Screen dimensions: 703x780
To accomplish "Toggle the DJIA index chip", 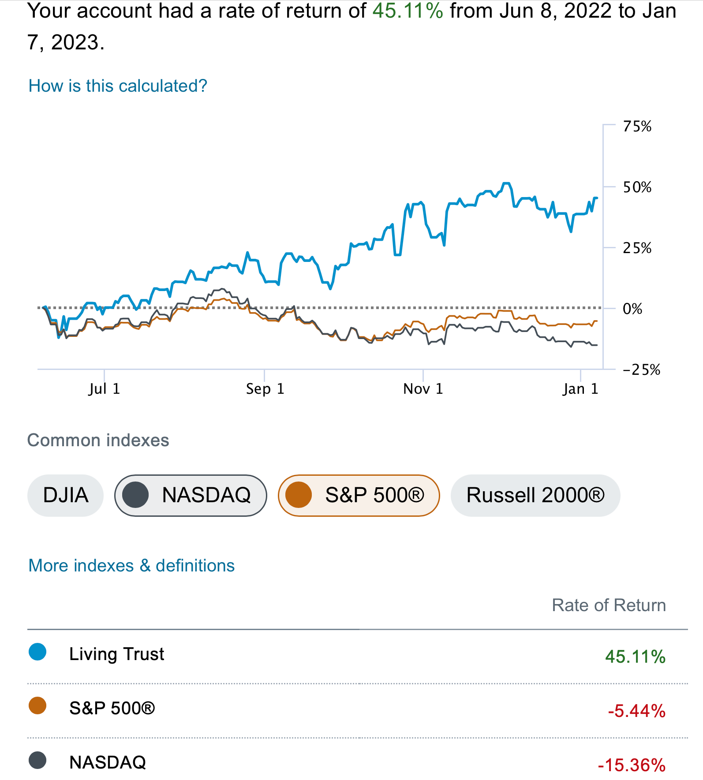I will click(65, 495).
